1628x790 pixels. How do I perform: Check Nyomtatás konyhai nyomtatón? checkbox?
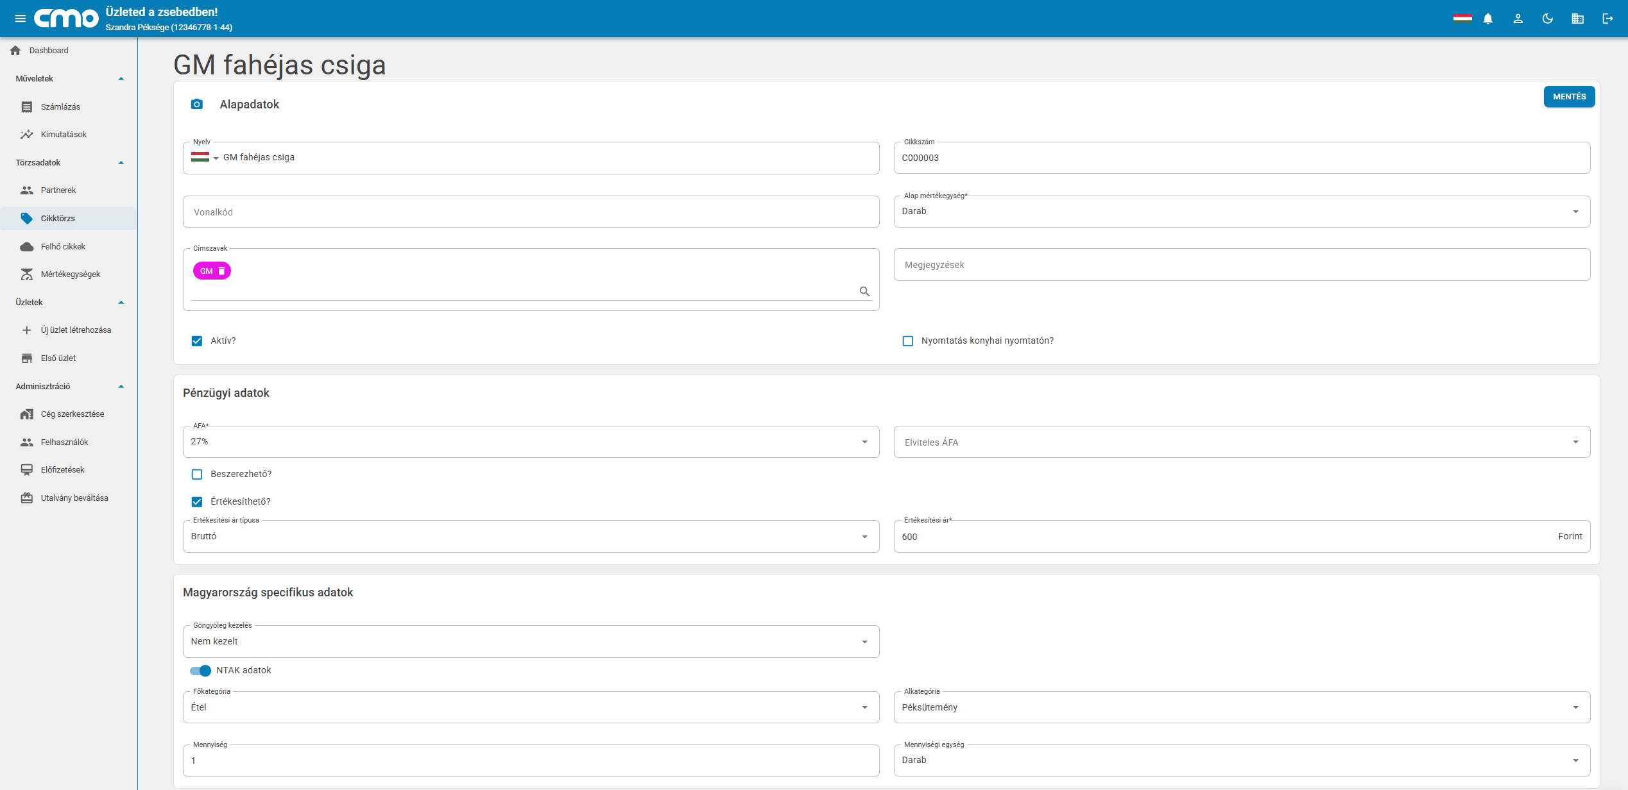(907, 340)
